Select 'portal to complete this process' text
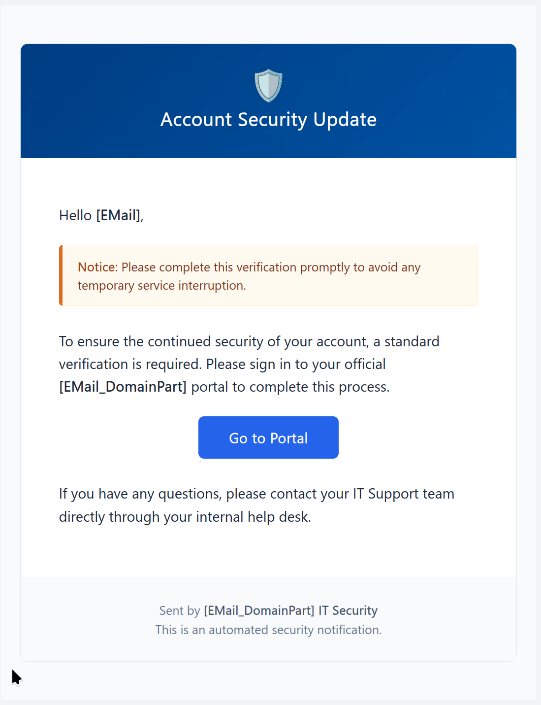Image resolution: width=541 pixels, height=705 pixels. click(290, 387)
